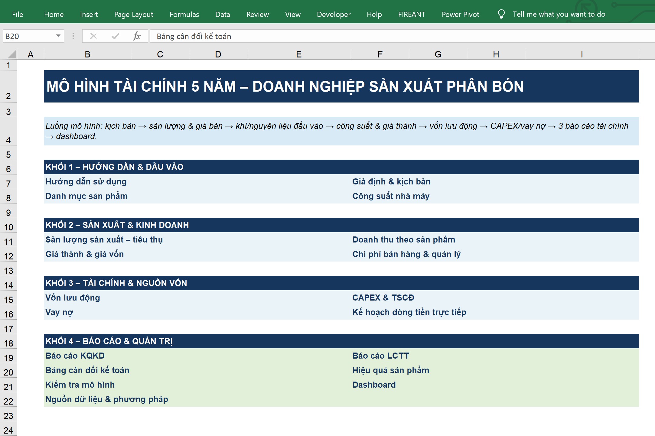Switch to the Power Pivot tab
Viewport: 655px width, 436px height.
tap(460, 14)
